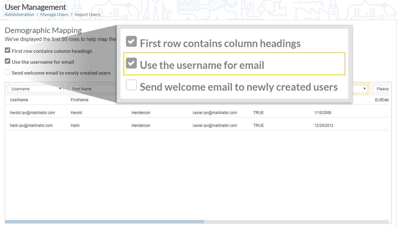The image size is (397, 228).
Task: Click the 1/10/2009 date cell
Action: (323, 113)
